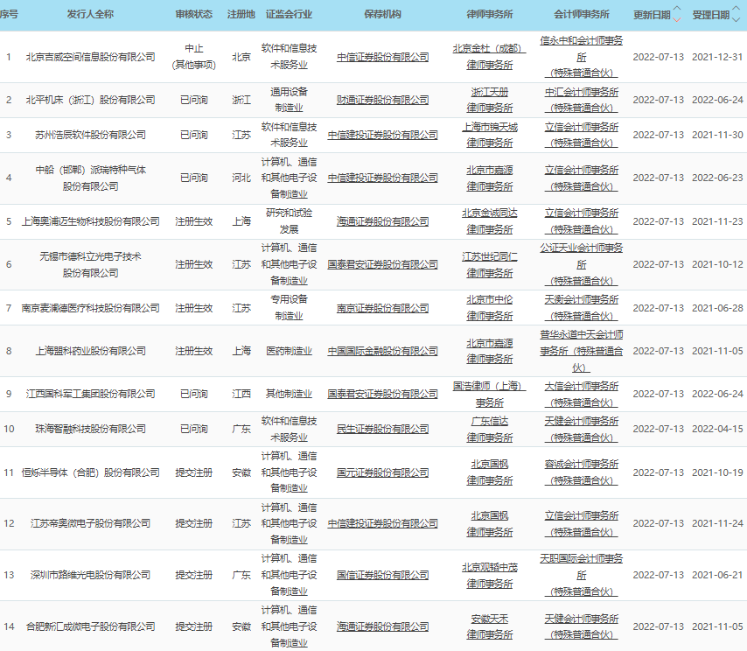Select issuer 北平机床(浙江)股份有限公司
The height and width of the screenshot is (651, 747).
click(x=90, y=100)
